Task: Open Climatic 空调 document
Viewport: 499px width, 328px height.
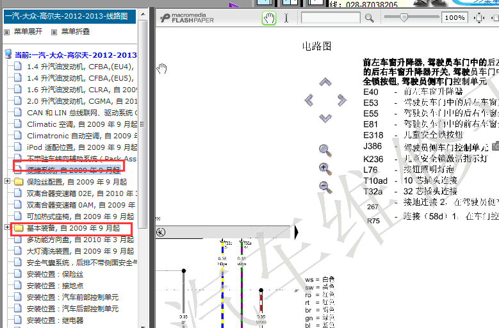Action: pos(82,124)
